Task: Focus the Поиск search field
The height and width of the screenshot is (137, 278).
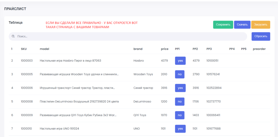Action: pos(128,36)
